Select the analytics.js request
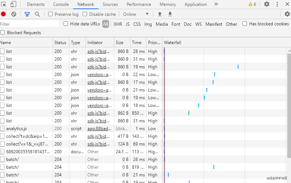This screenshot has height=183, width=291. (16, 129)
